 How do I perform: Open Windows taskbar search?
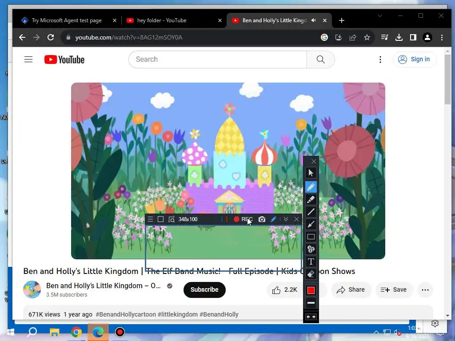pyautogui.click(x=32, y=332)
